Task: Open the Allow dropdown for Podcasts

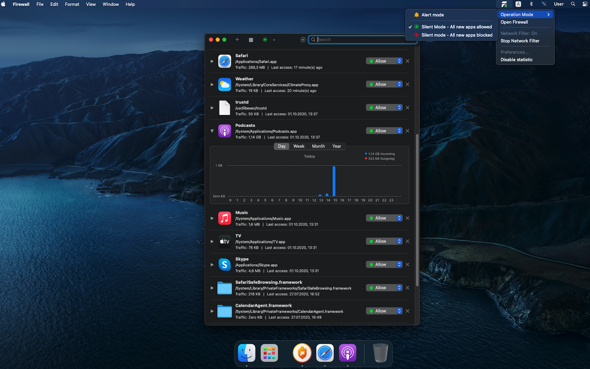Action: coord(384,131)
